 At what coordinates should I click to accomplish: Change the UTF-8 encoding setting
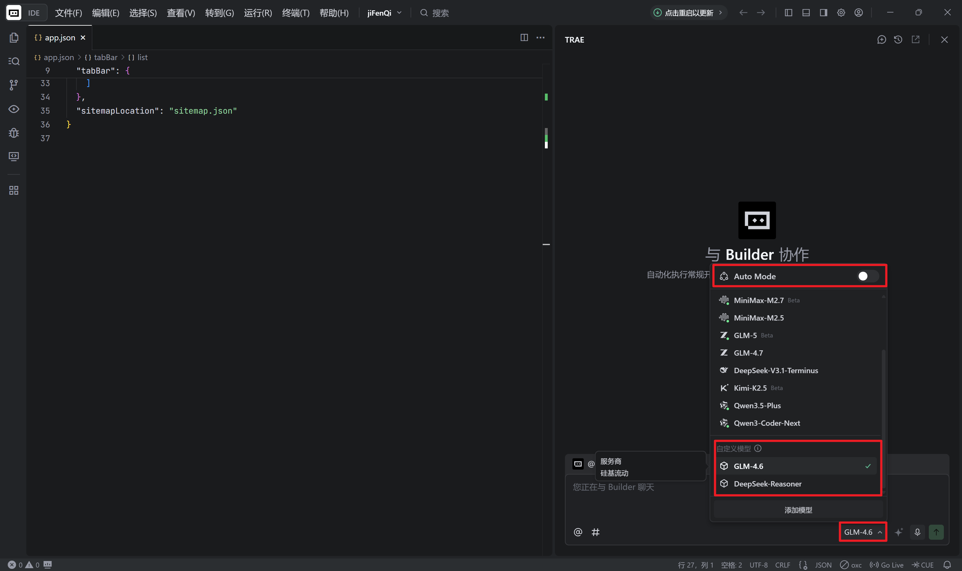coord(758,565)
